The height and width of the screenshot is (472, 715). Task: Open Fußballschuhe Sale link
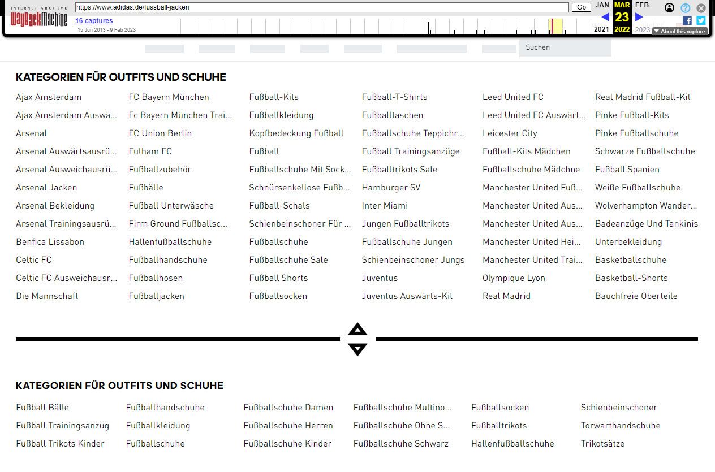click(x=288, y=260)
